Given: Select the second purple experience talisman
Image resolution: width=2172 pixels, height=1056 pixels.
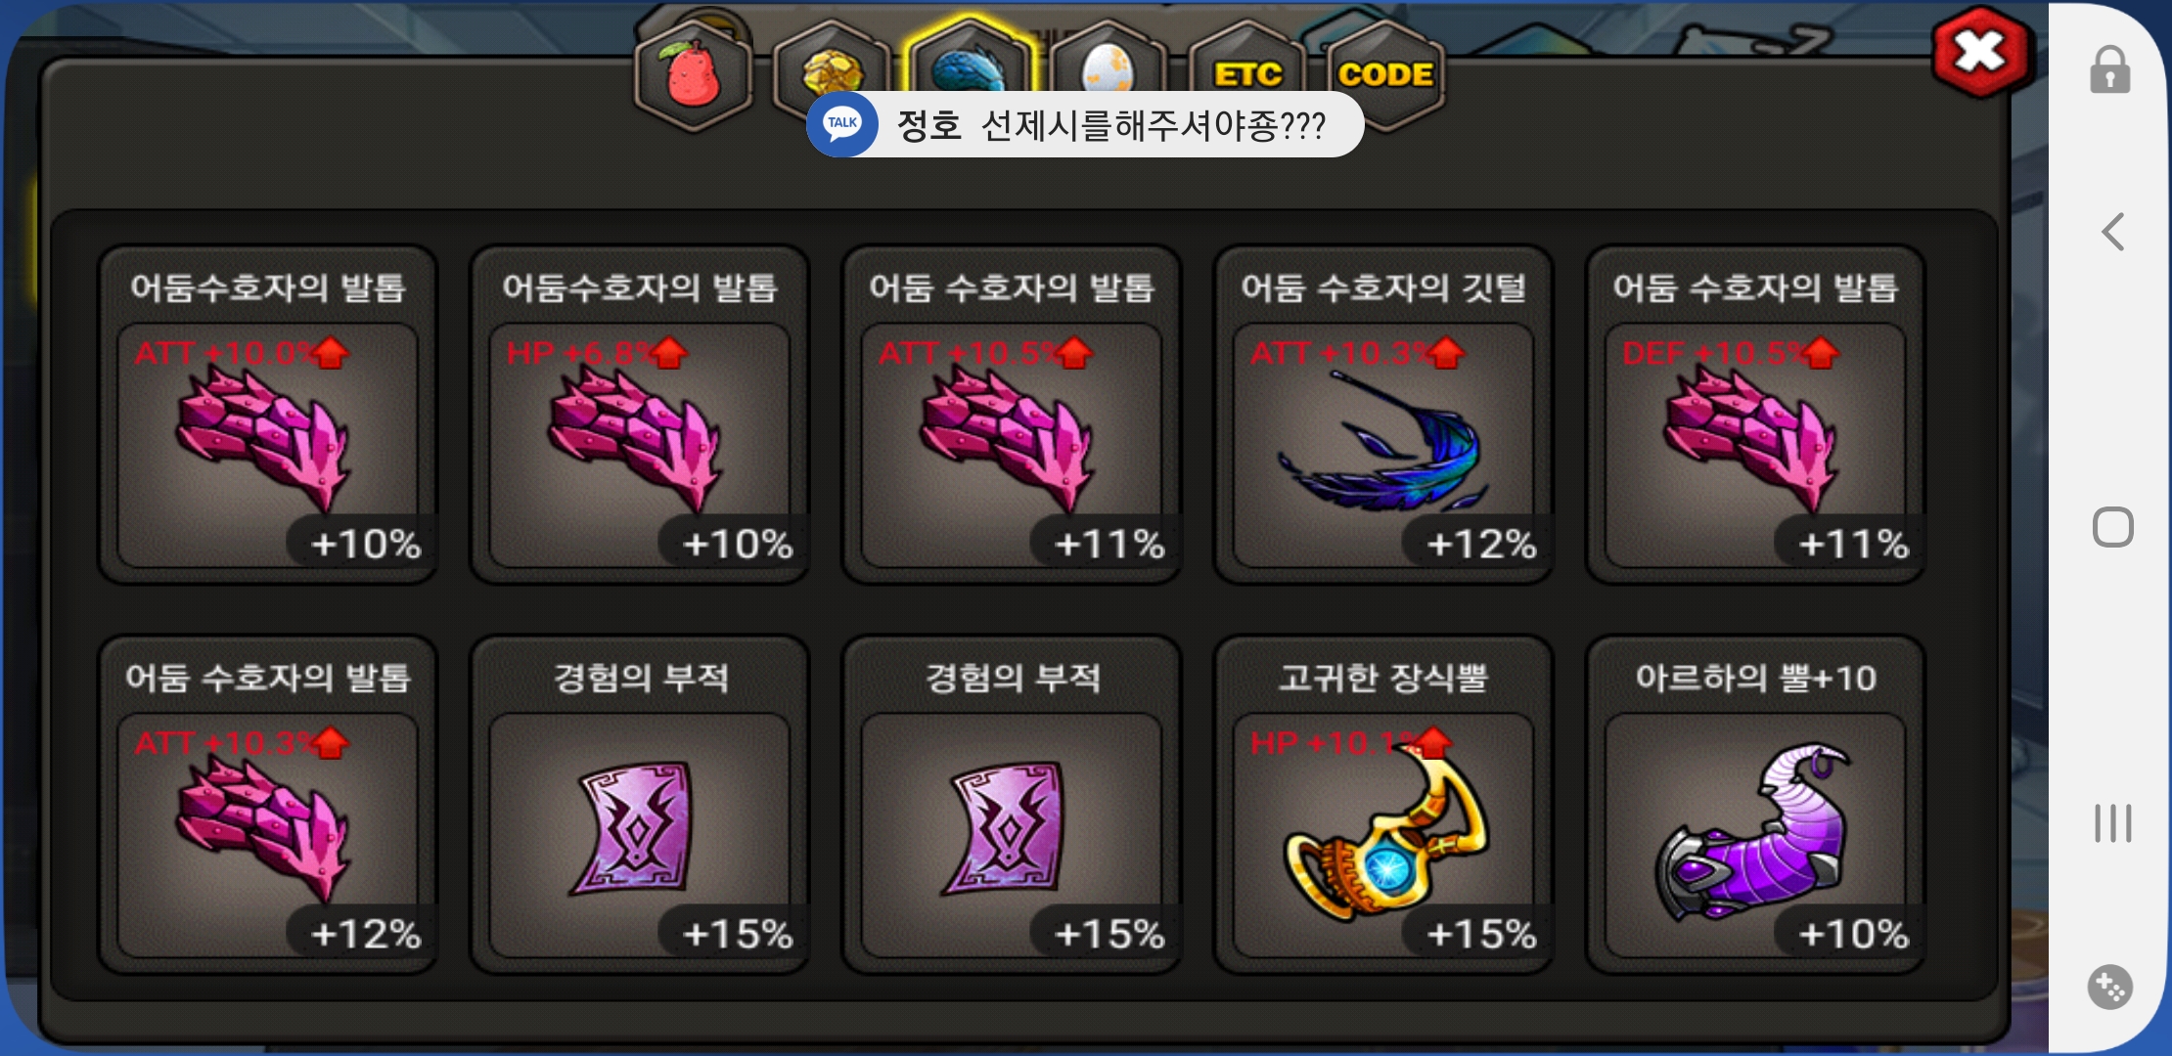Looking at the screenshot, I should click(1012, 805).
